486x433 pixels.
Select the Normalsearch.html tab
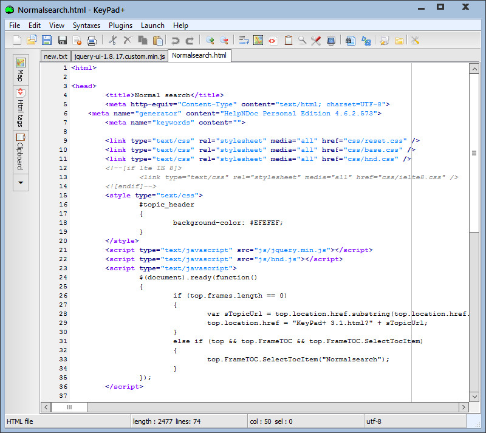199,55
